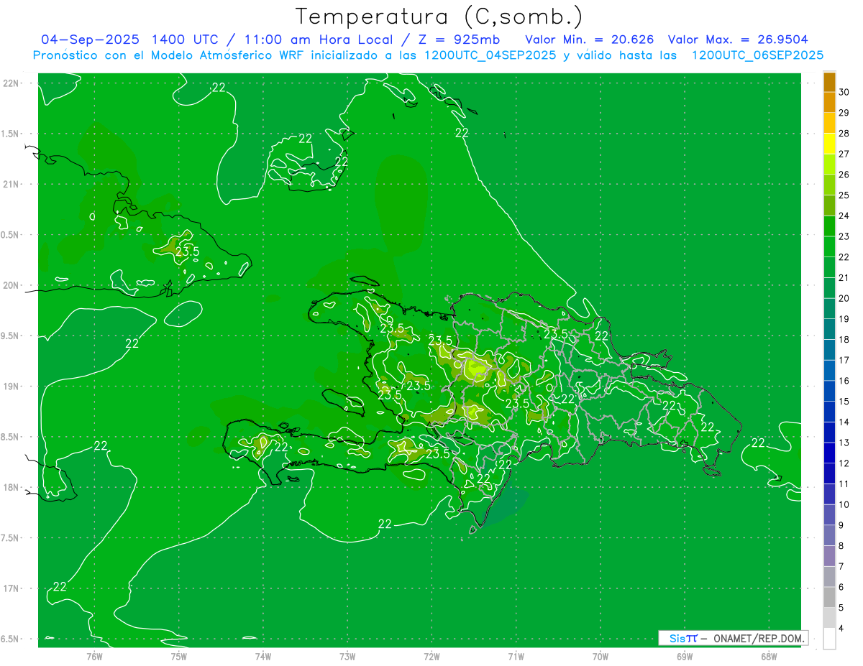Select the Valor Max. = 26.9504 text
The image size is (863, 666).
(743, 40)
